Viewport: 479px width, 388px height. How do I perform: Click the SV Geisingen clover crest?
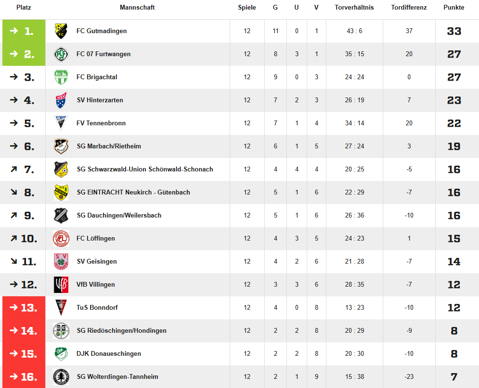pos(61,262)
